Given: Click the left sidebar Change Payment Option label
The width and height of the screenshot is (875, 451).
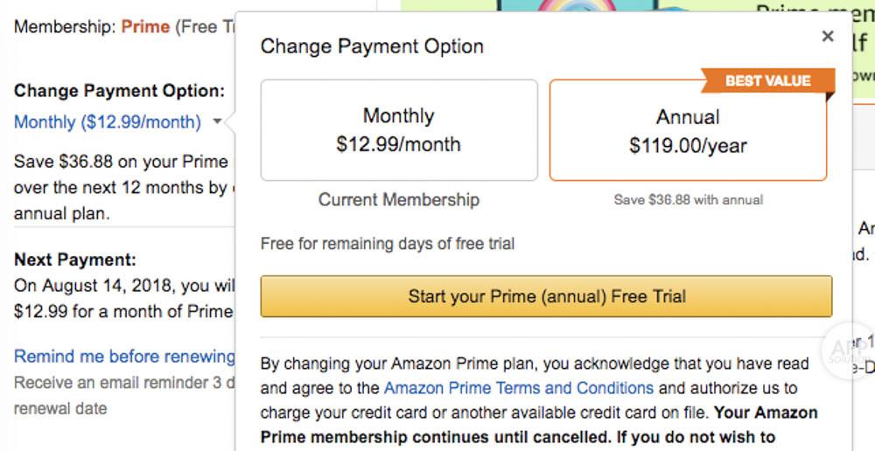Looking at the screenshot, I should point(119,91).
